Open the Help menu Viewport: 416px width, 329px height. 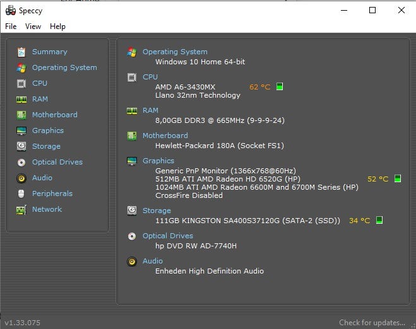point(57,26)
